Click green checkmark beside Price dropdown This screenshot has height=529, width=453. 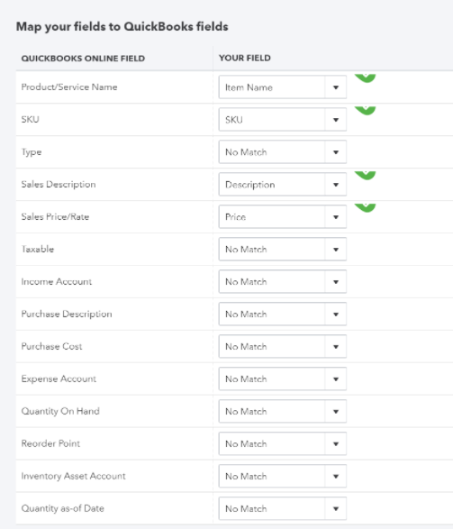(x=365, y=208)
